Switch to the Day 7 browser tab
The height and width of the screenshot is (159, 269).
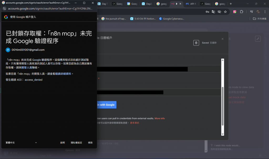(103, 4)
